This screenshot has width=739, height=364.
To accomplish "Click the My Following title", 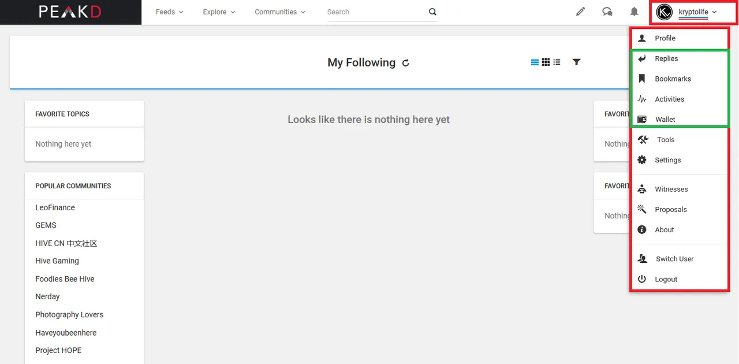I will tap(361, 62).
